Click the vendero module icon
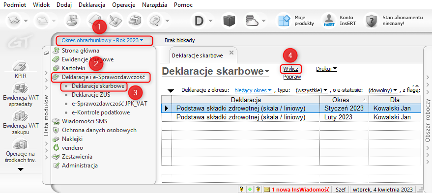Screen dimensions: 432x193 coord(56,148)
